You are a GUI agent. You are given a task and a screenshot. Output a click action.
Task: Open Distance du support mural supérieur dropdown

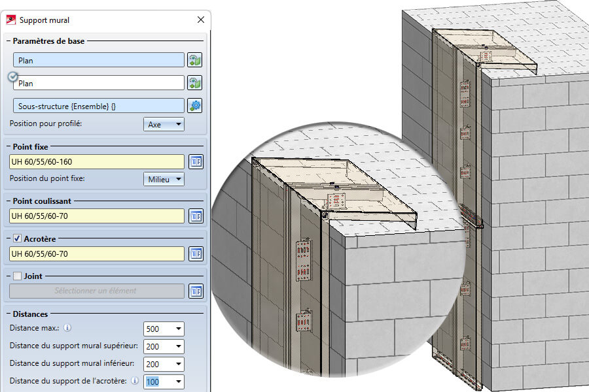pyautogui.click(x=164, y=347)
